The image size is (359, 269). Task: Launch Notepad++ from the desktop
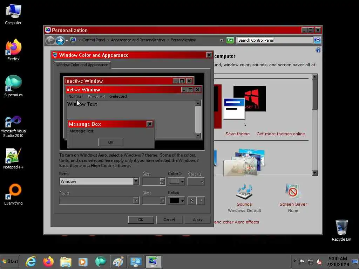point(13,158)
